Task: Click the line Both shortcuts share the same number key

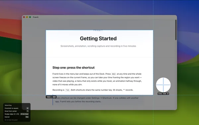Action: point(102,90)
